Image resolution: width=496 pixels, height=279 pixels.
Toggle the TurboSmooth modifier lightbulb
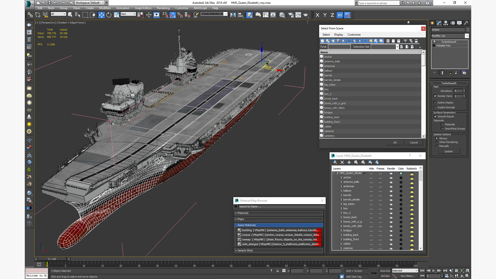[x=434, y=42]
